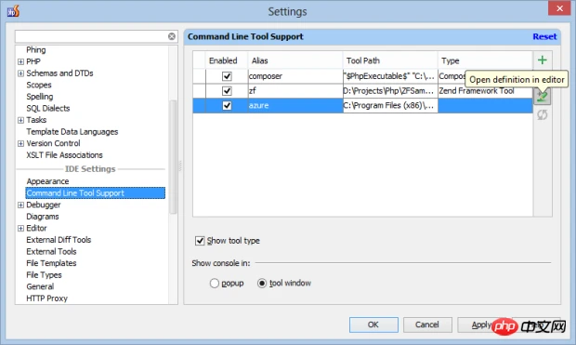Disable the zf tool checkbox
Image resolution: width=576 pixels, height=345 pixels.
click(x=227, y=91)
